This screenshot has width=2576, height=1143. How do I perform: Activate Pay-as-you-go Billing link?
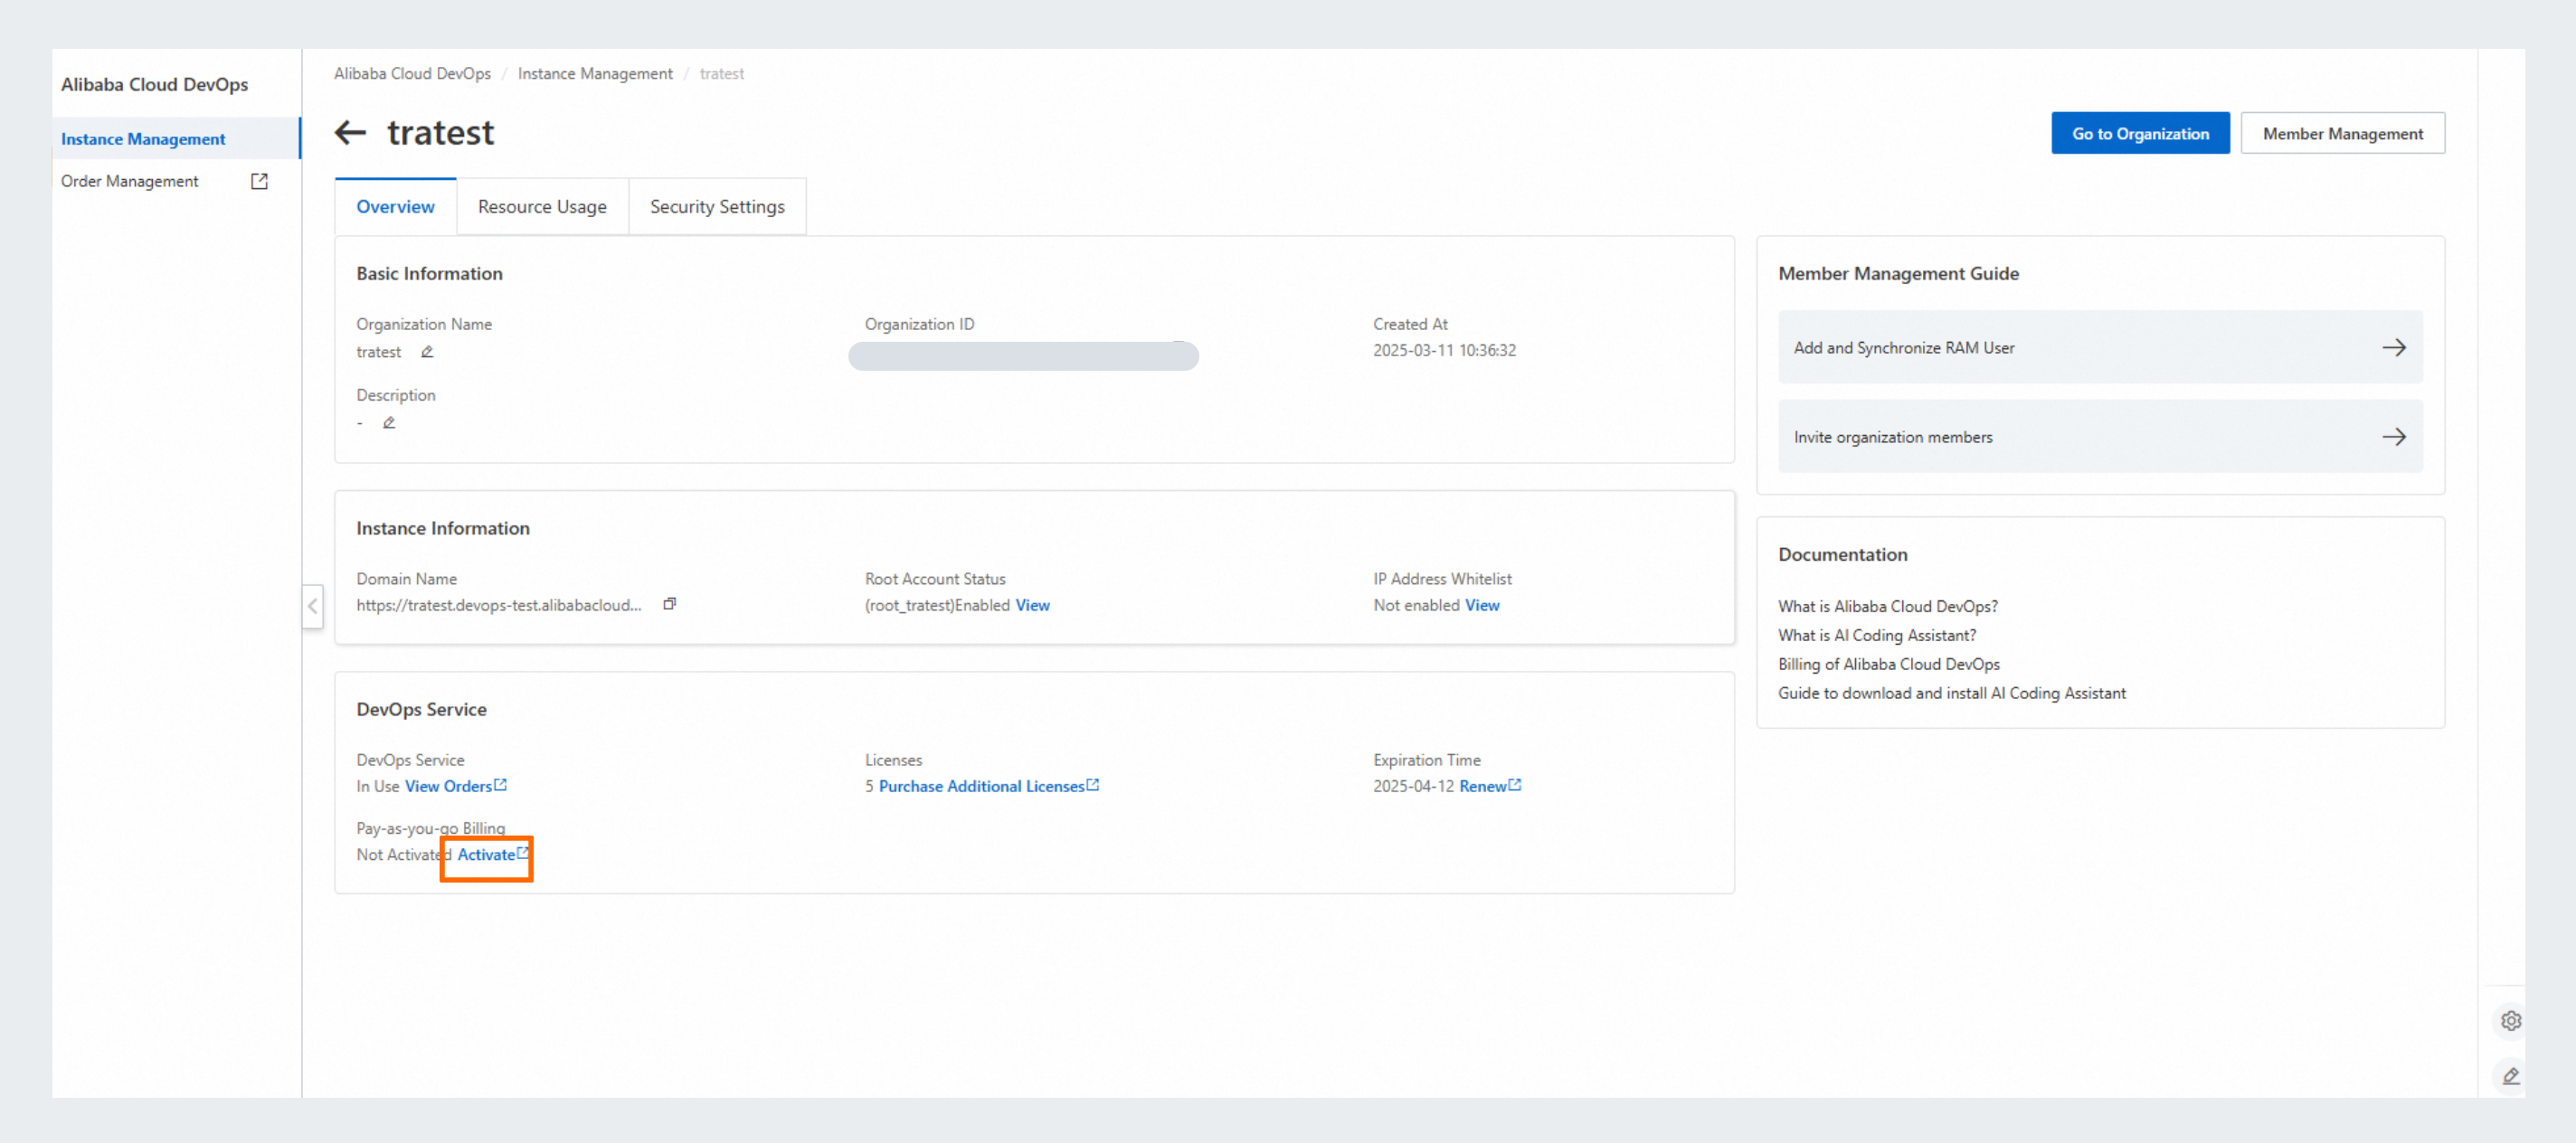coord(487,855)
